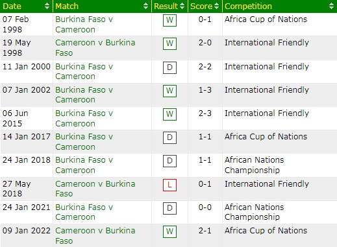This screenshot has width=337, height=247.
Task: Open the 06 Jun 2015 Burkina Faso v Cameroon match
Action: point(84,118)
